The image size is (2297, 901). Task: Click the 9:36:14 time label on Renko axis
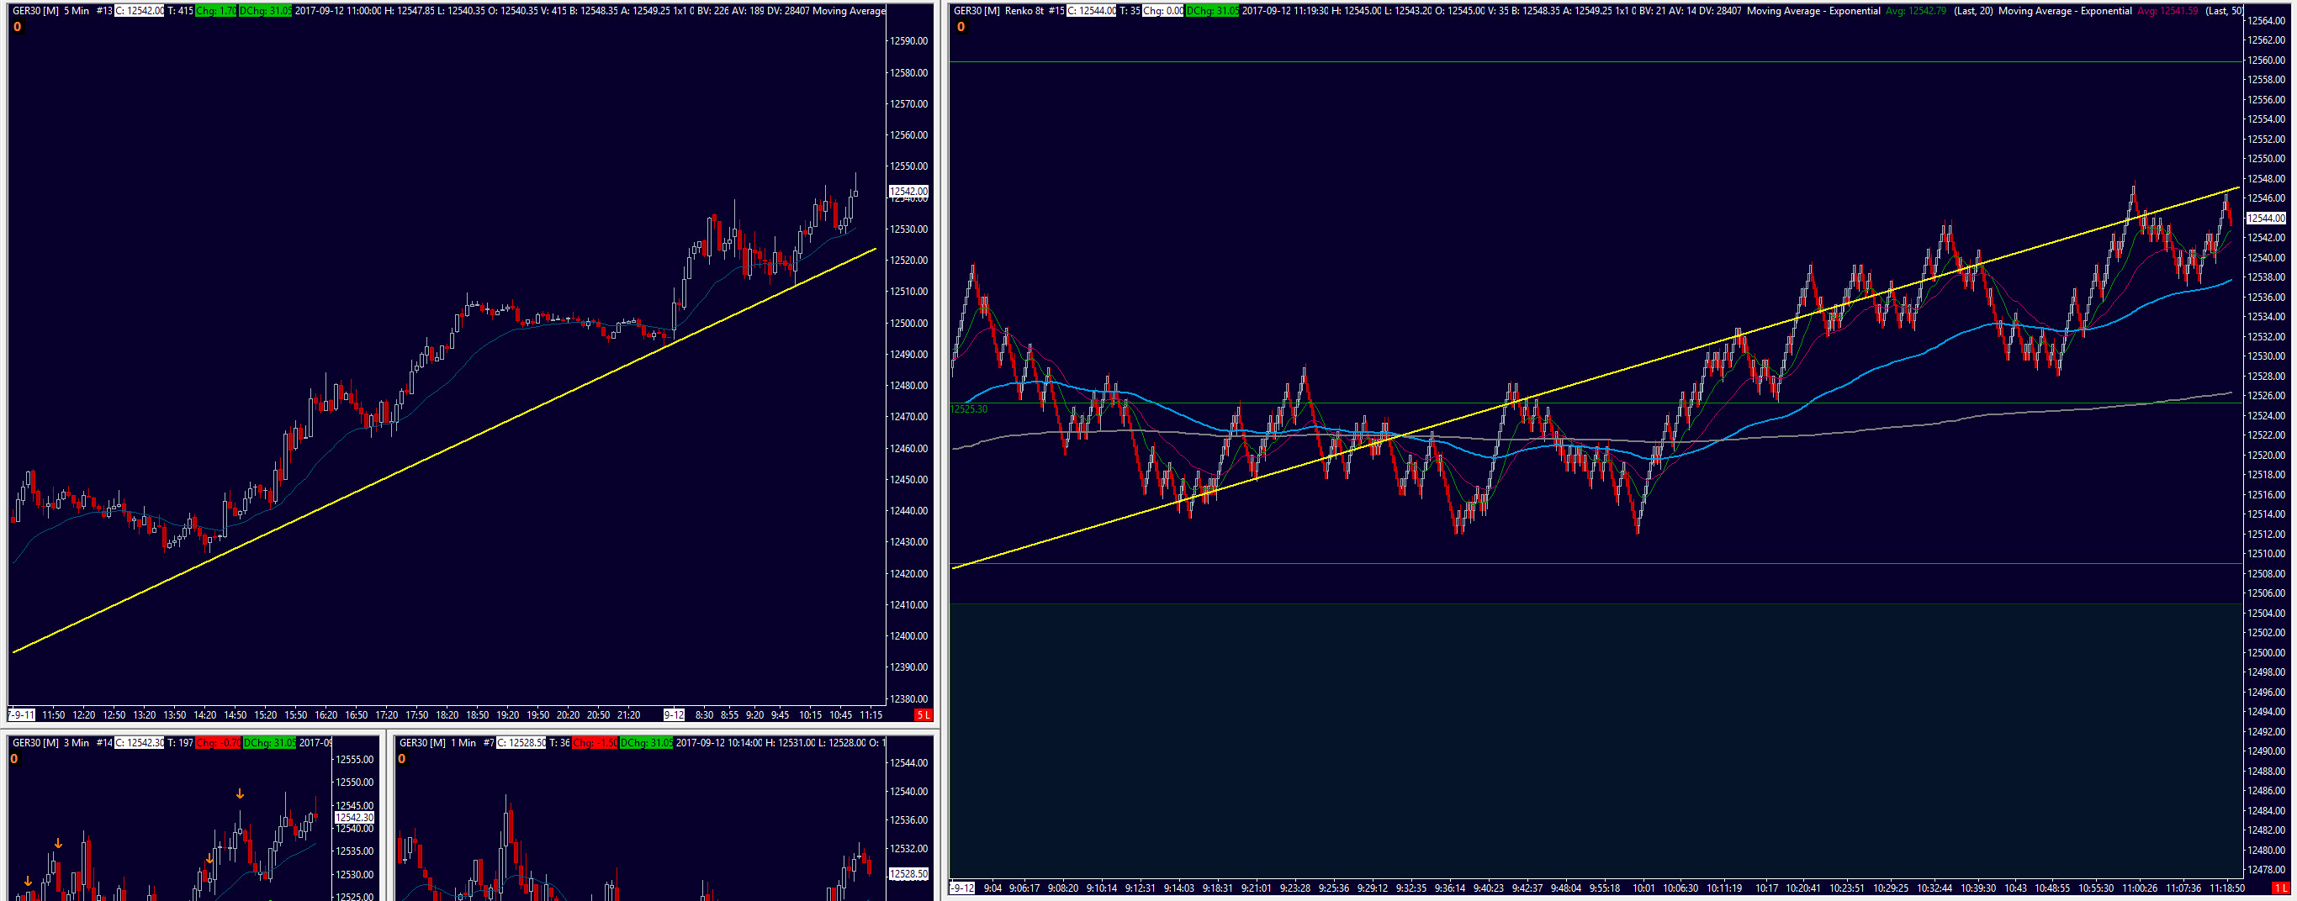(x=1450, y=888)
